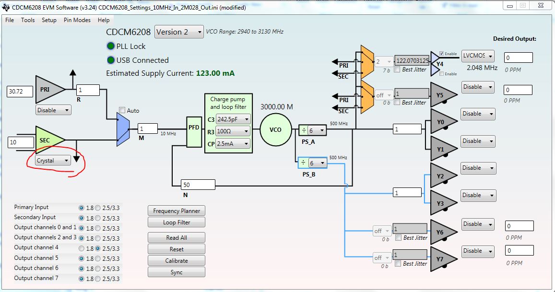The width and height of the screenshot is (555, 292).
Task: Open the Pin Modes menu
Action: (77, 20)
